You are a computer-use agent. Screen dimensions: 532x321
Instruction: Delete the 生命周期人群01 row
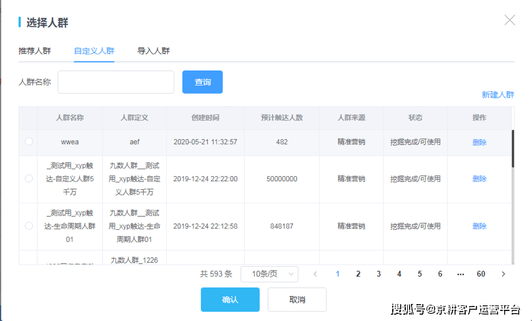point(480,226)
